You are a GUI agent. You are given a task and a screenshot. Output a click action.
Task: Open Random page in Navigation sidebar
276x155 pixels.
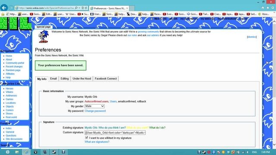click(13, 70)
